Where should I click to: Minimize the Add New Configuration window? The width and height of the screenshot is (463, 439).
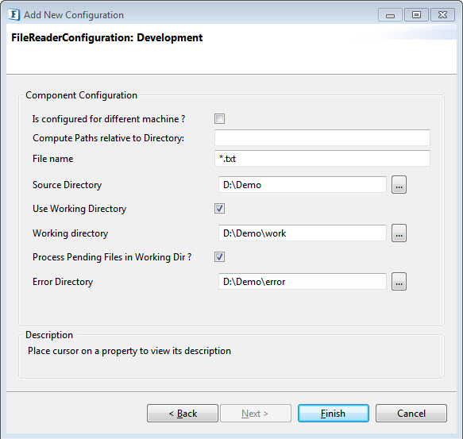pos(390,15)
